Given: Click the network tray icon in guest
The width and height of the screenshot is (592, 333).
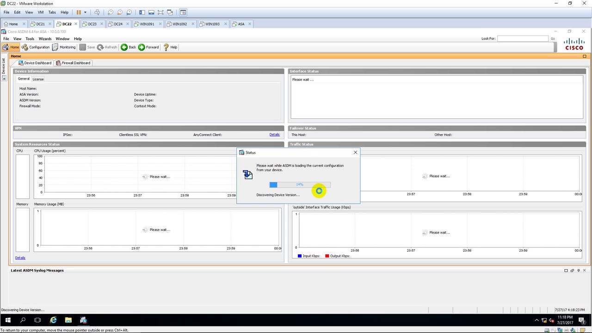Looking at the screenshot, I should coord(544,320).
